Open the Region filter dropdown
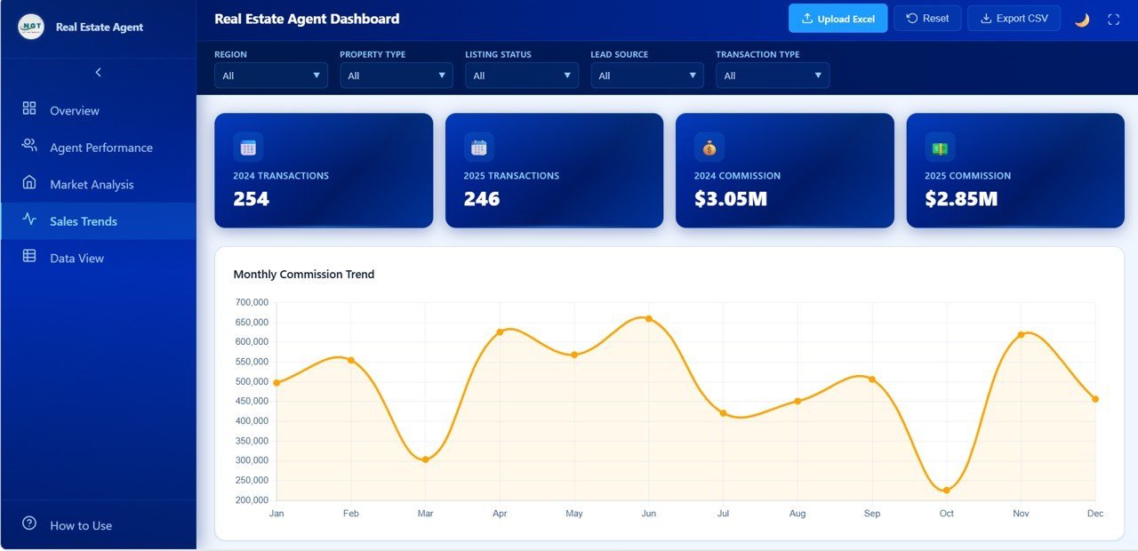 pos(270,76)
